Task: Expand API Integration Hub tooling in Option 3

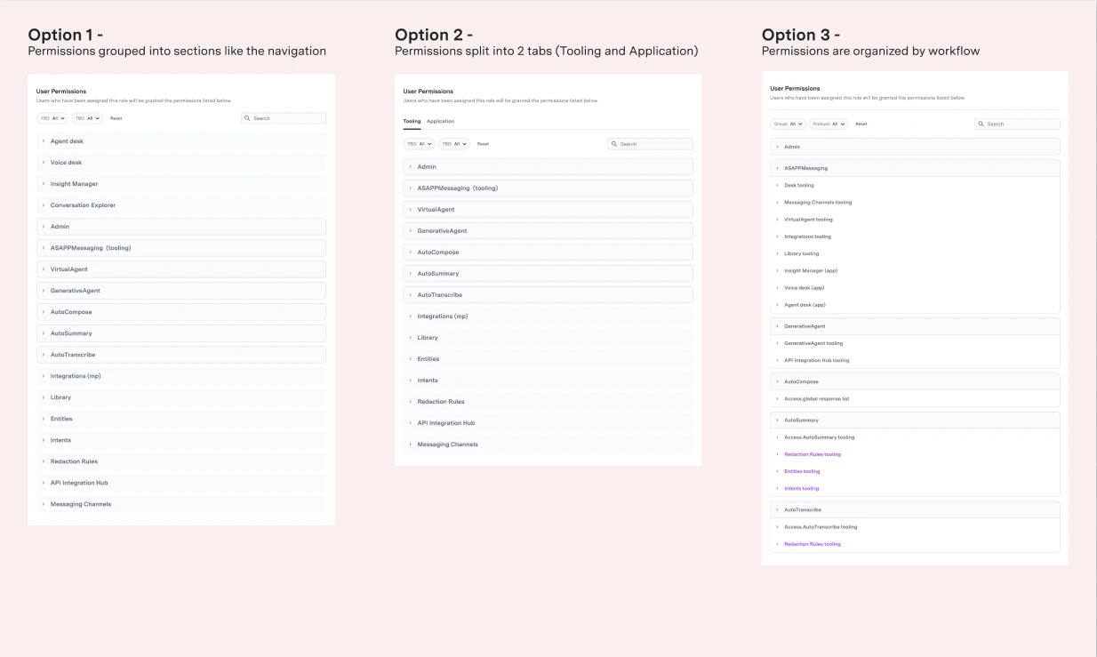Action: (x=915, y=360)
